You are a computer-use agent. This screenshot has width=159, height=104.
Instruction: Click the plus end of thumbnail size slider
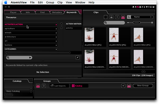pos(152,23)
